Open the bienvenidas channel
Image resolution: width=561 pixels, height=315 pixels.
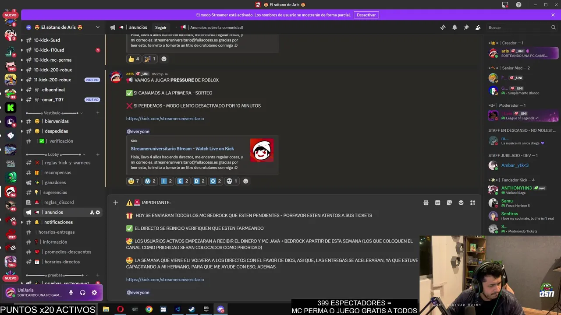pos(63,121)
